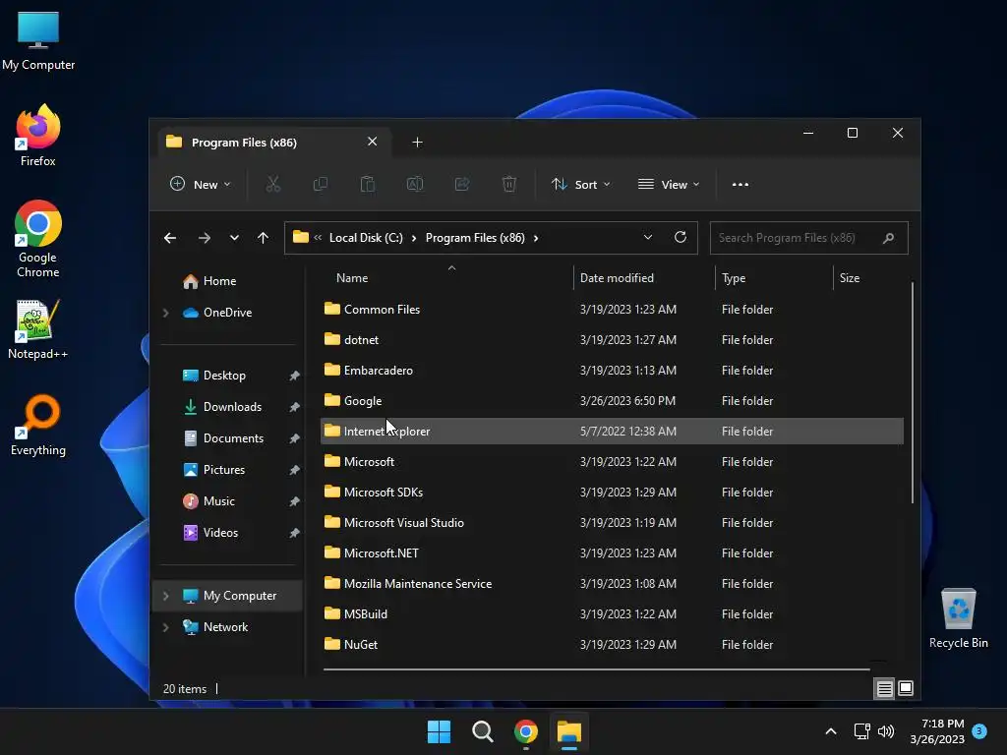Viewport: 1007px width, 755px height.
Task: Go up one level with up arrow
Action: point(263,238)
